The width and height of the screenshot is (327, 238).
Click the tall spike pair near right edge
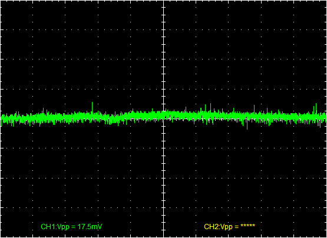pyautogui.click(x=315, y=108)
